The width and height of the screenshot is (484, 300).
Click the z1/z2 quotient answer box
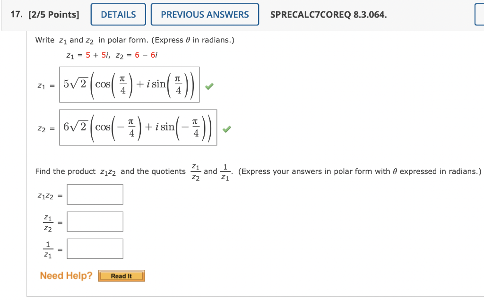[95, 221]
